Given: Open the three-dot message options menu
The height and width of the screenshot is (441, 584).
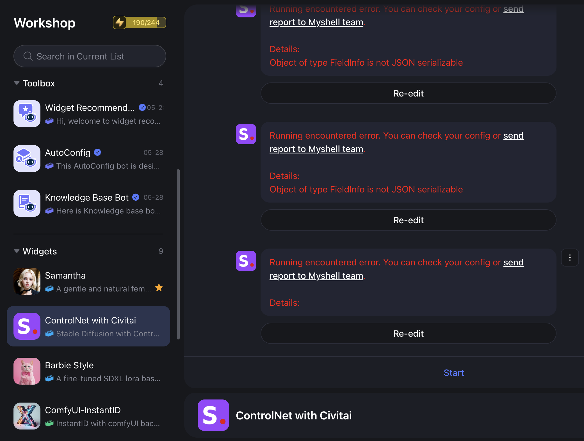Looking at the screenshot, I should coord(570,258).
